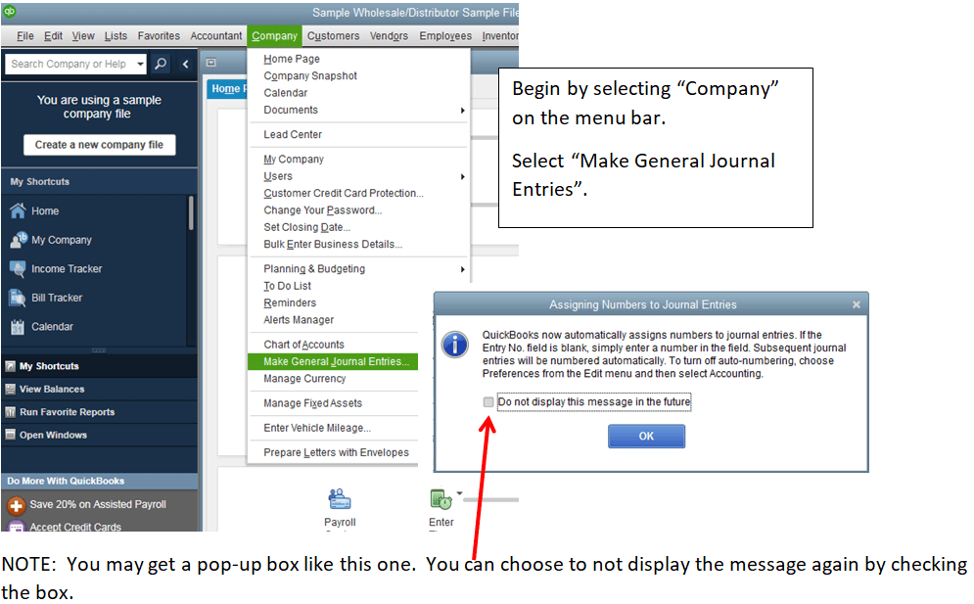Open the Vendors menu

(x=389, y=36)
